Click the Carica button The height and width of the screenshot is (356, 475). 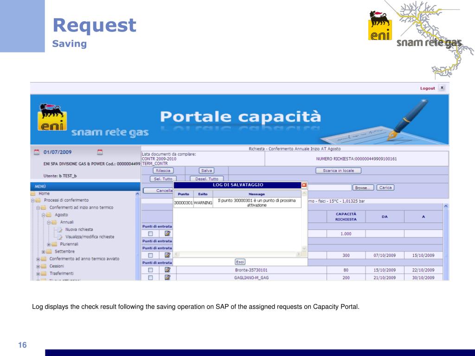(385, 188)
